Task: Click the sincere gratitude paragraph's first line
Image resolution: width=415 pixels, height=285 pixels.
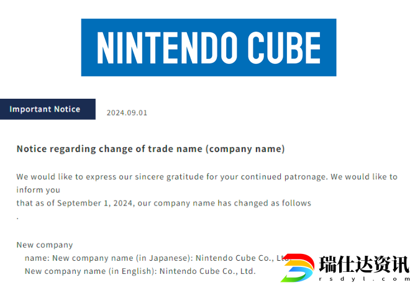Action: tap(207, 176)
